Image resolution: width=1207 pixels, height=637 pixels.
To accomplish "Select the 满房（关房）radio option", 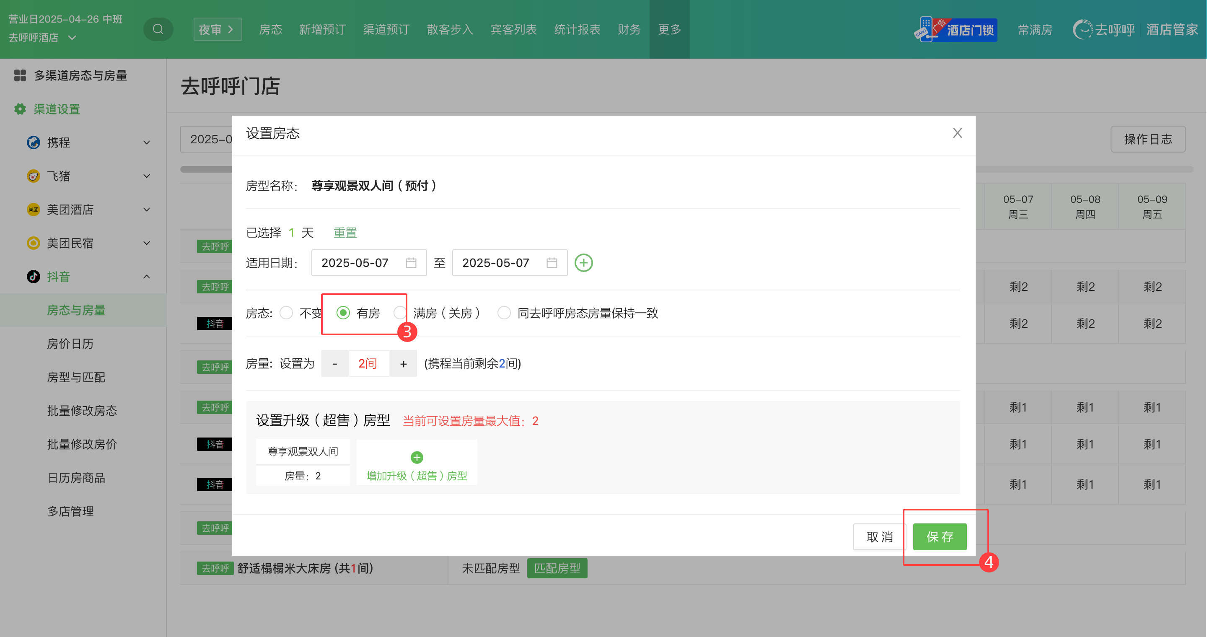I will coord(400,313).
